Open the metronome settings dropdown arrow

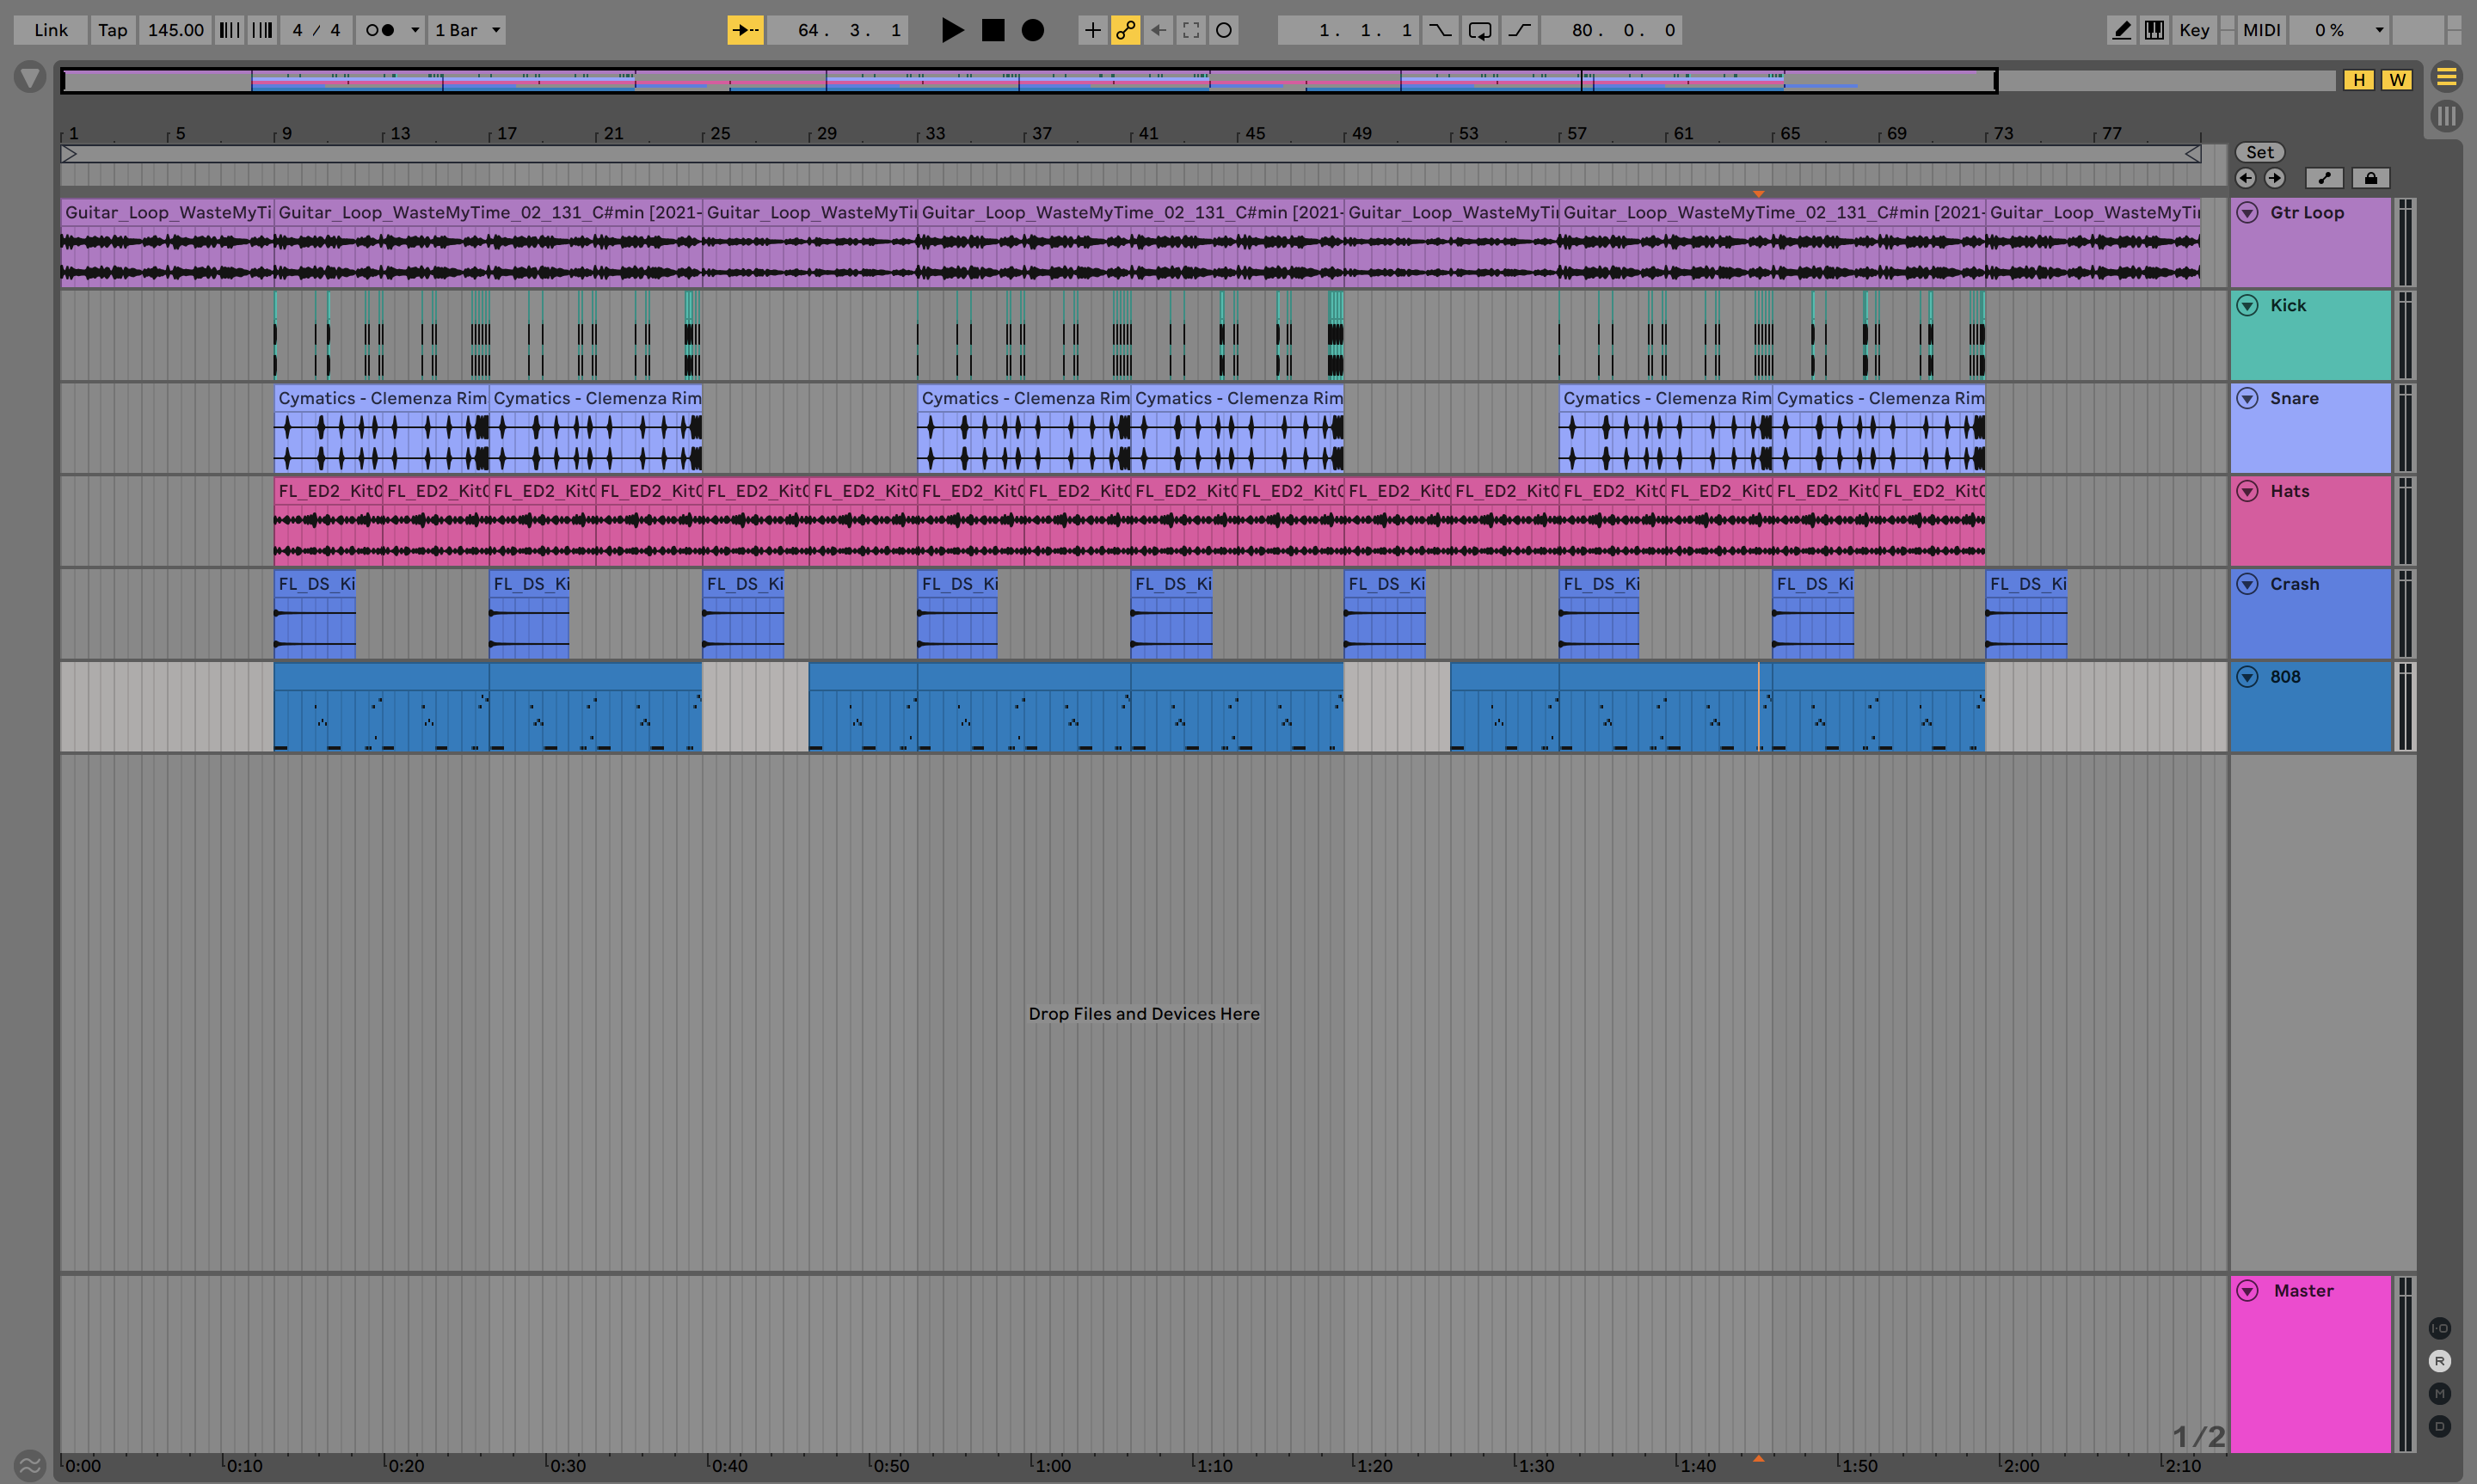pyautogui.click(x=415, y=30)
